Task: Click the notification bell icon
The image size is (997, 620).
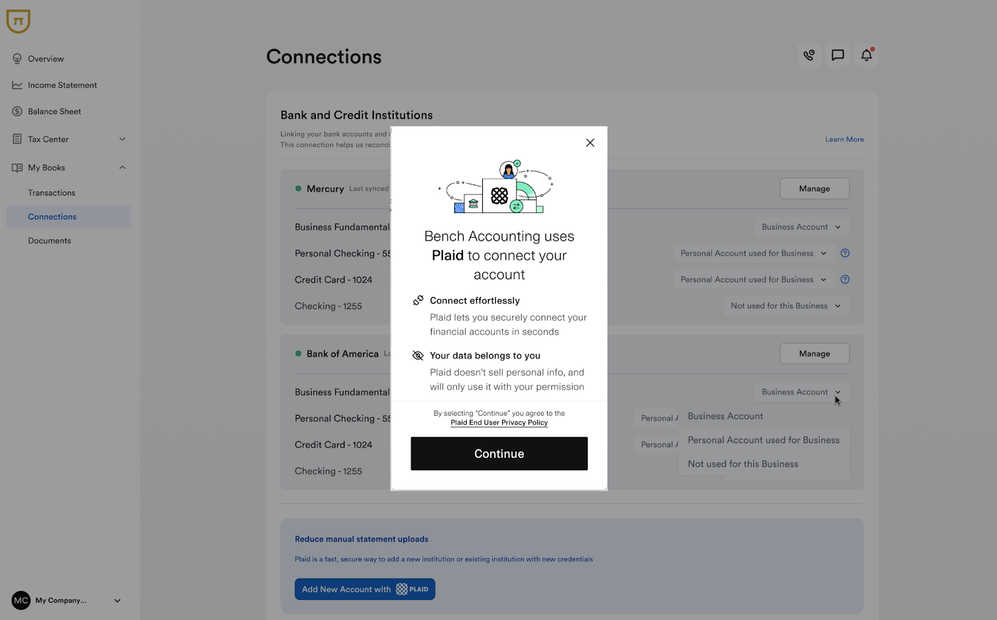Action: point(866,55)
